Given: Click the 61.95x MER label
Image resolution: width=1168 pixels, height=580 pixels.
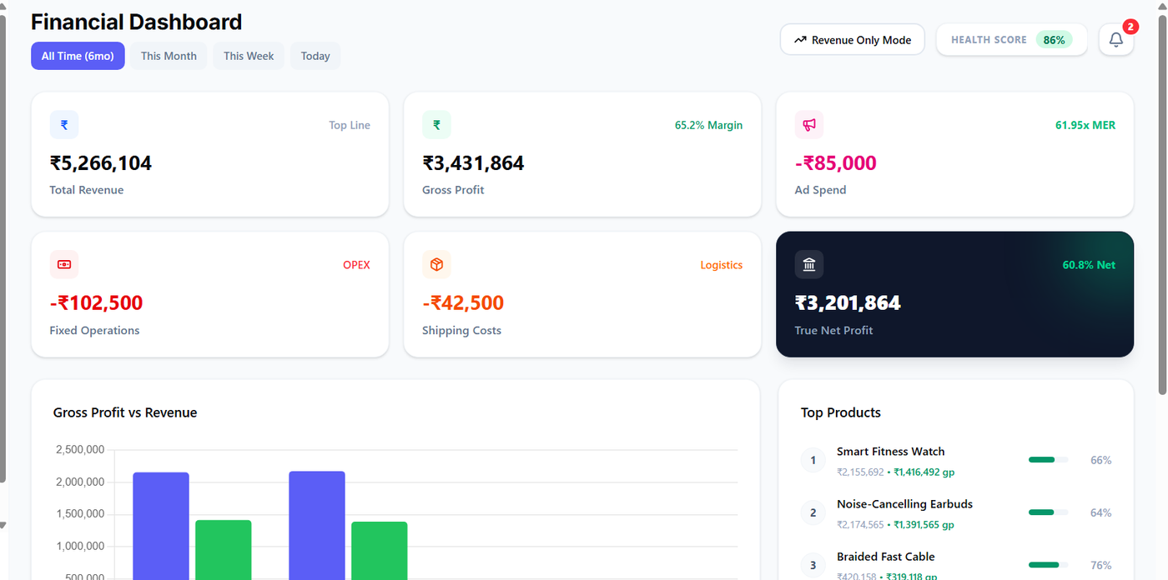Looking at the screenshot, I should pos(1085,125).
